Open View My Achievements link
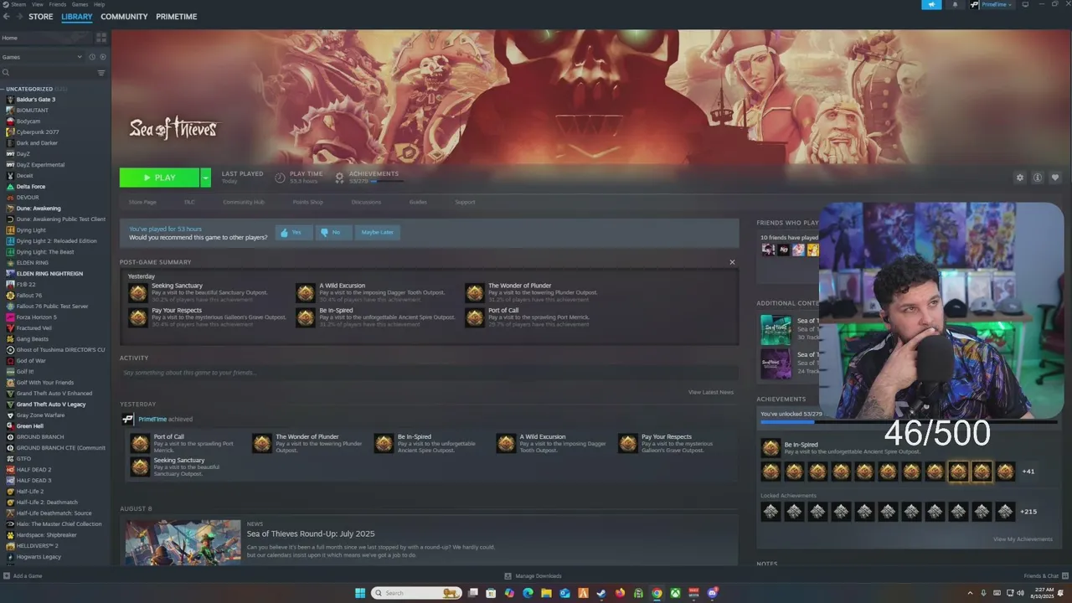This screenshot has height=603, width=1072. click(1023, 539)
